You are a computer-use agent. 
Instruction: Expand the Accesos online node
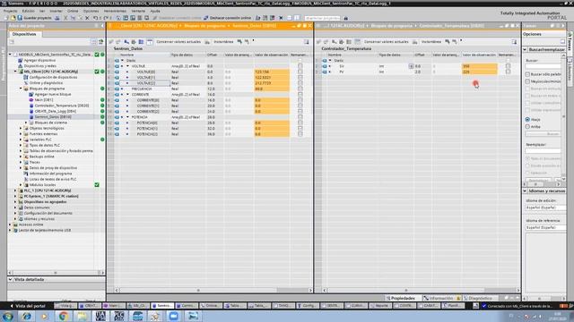[x=10, y=225]
